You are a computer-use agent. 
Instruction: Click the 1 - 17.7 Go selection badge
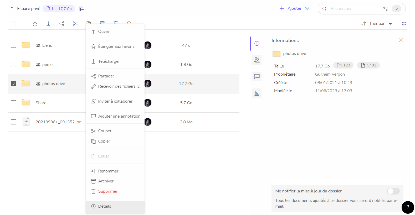59,9
